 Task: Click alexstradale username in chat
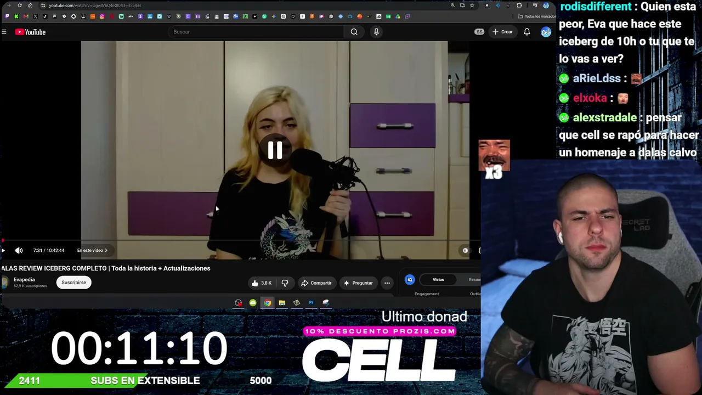pos(604,118)
